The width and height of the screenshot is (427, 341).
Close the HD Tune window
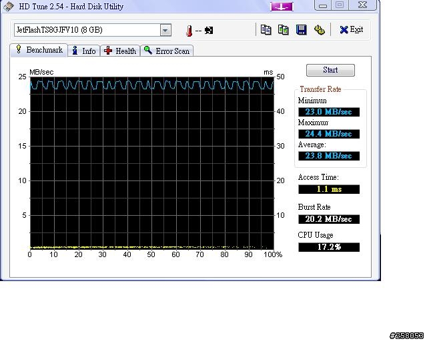click(362, 5)
